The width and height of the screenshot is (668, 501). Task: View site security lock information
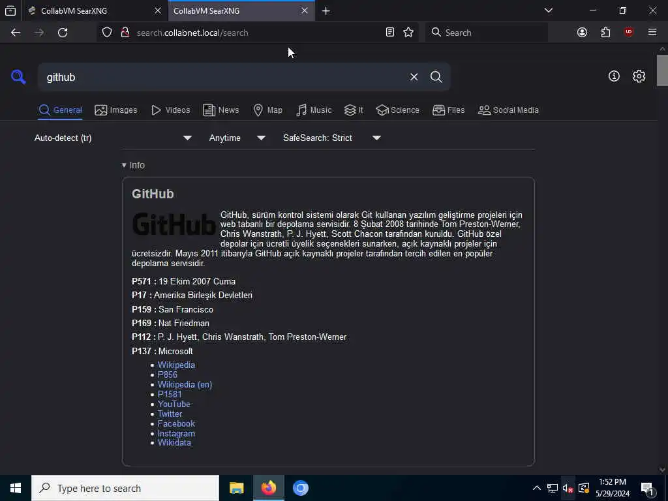125,33
